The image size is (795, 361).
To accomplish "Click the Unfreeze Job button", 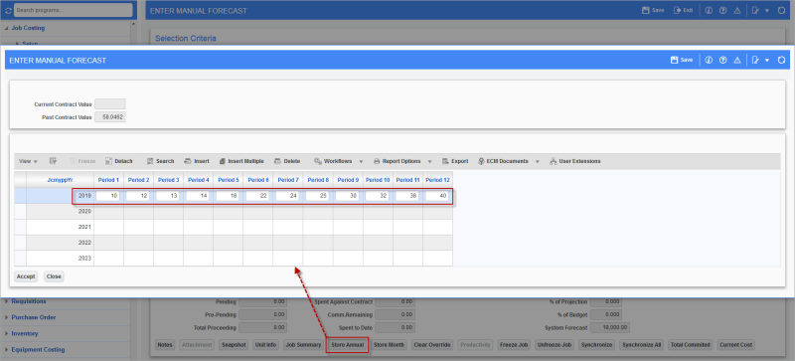I will click(x=555, y=345).
